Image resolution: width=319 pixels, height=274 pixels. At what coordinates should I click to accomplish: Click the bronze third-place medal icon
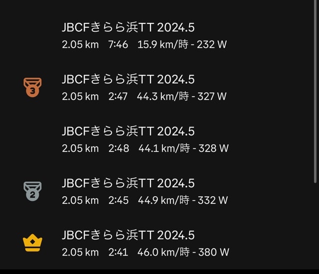tap(32, 87)
